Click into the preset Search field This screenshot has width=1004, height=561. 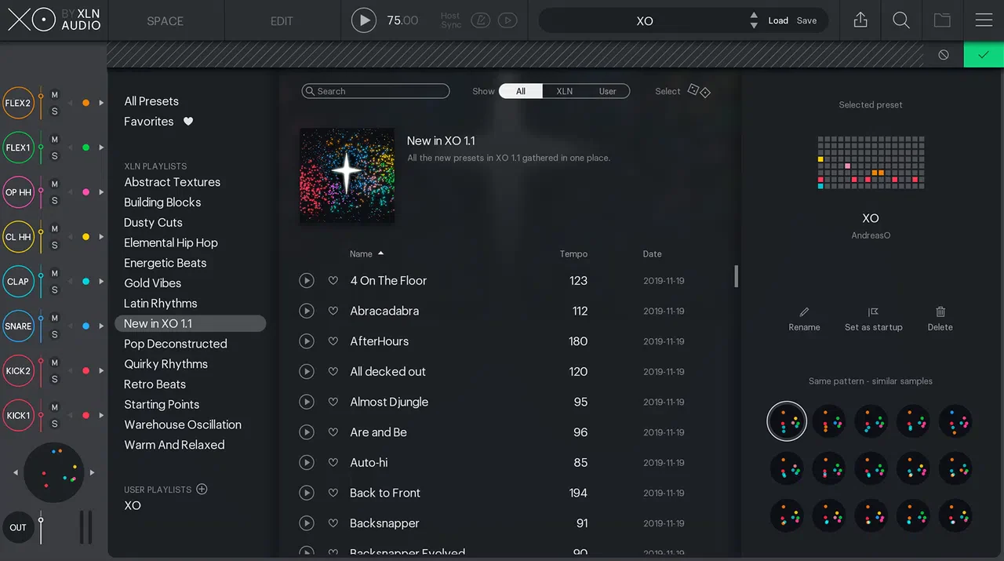[x=376, y=91]
